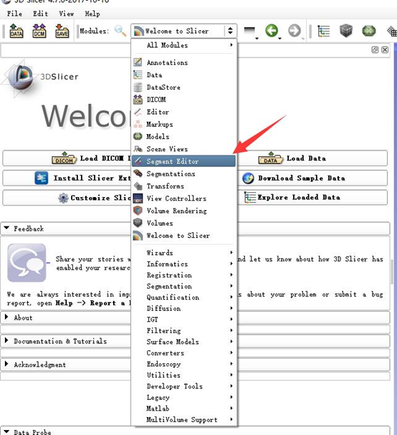
Task: Select Welcome to Slicer menu entry
Action: pyautogui.click(x=184, y=235)
